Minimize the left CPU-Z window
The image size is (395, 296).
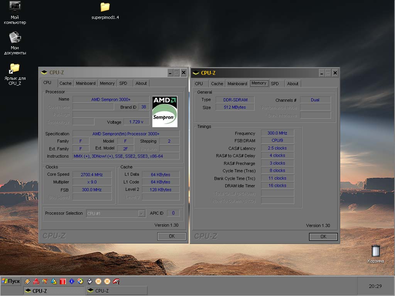tap(170, 73)
